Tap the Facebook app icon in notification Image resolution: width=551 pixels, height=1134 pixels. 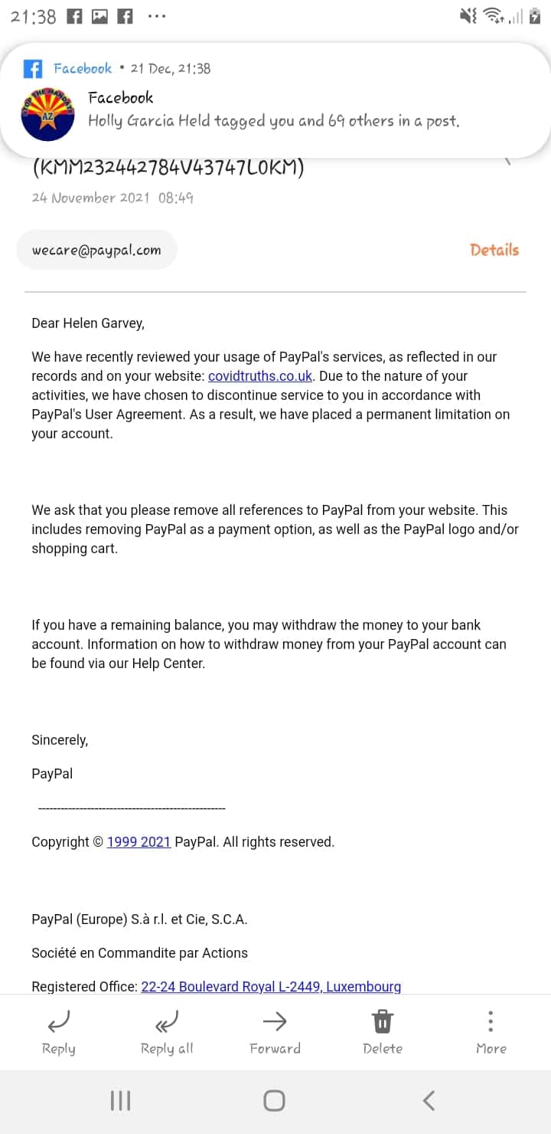33,69
